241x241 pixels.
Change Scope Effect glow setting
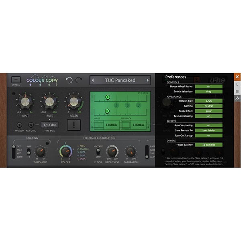coord(208,111)
